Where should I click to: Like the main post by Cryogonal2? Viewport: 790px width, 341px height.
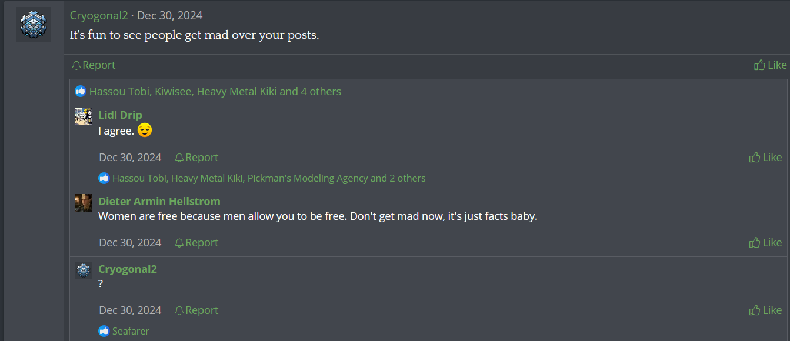pos(770,65)
